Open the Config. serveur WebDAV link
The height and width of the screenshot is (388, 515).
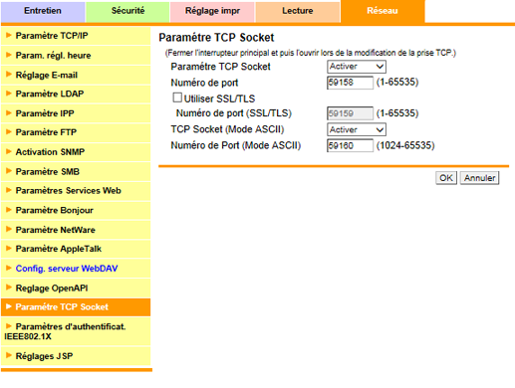(x=67, y=269)
